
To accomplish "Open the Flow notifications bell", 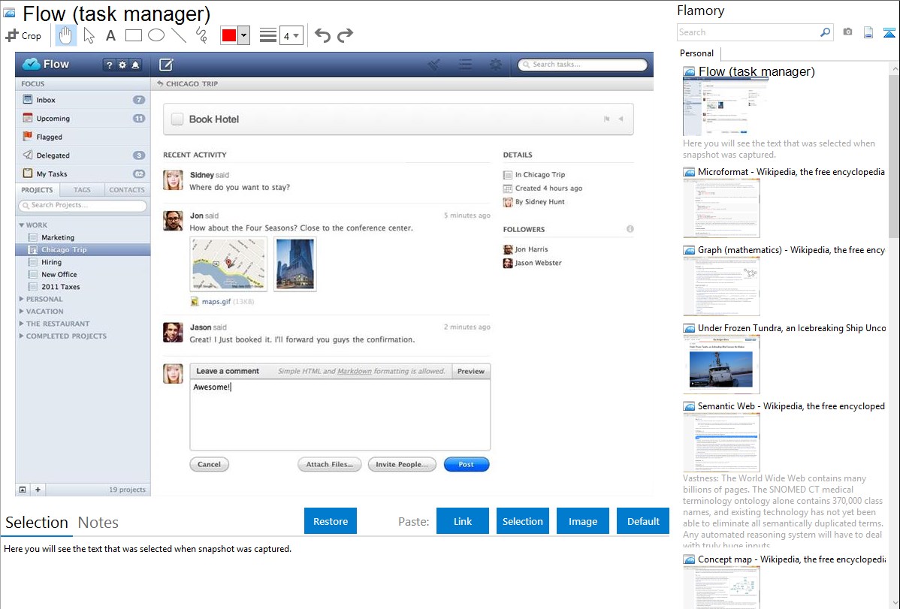I will point(135,65).
